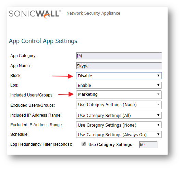The height and width of the screenshot is (169, 182).
Task: Open the Log dropdown set to Enable
Action: (119, 85)
